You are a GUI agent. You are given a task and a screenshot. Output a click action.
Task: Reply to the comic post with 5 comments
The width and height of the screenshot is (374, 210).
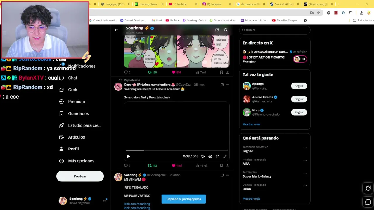[127, 72]
